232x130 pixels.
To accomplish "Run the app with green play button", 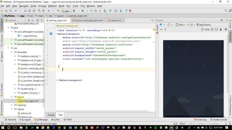I will pos(74,11).
